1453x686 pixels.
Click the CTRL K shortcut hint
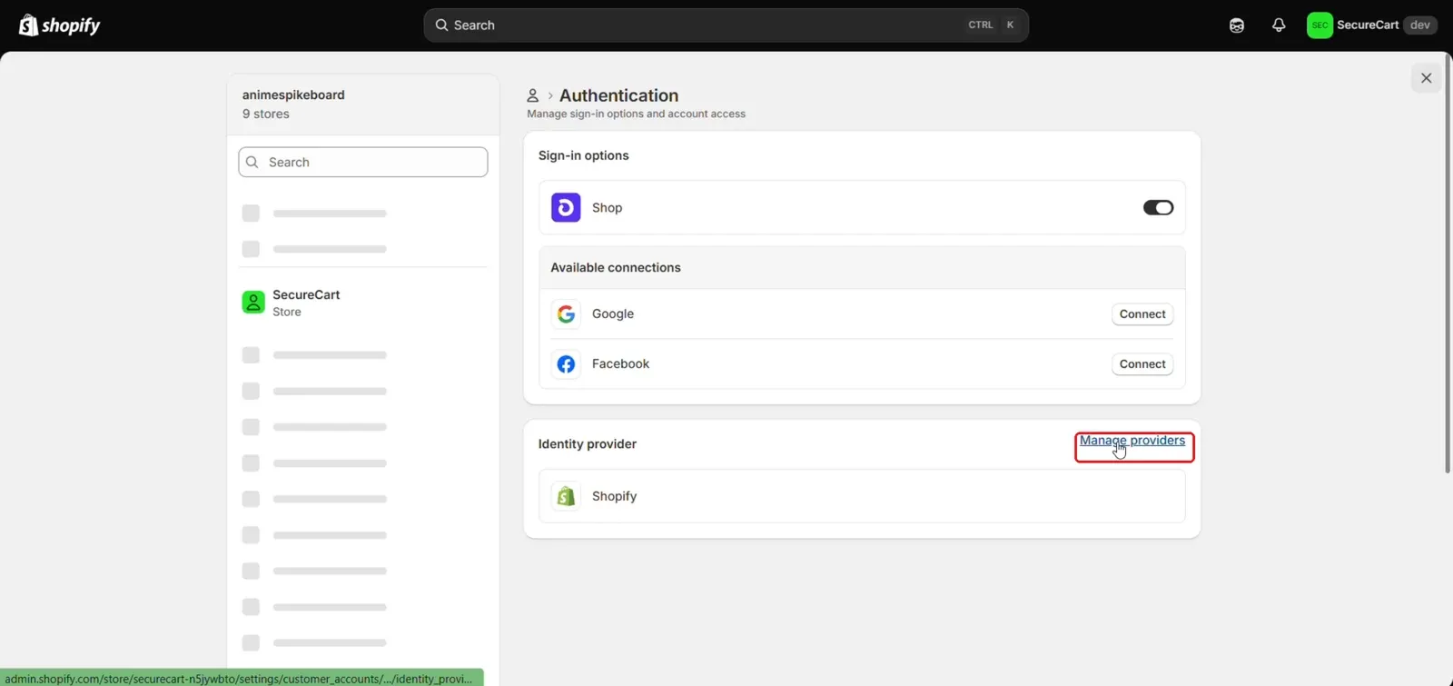coord(992,25)
